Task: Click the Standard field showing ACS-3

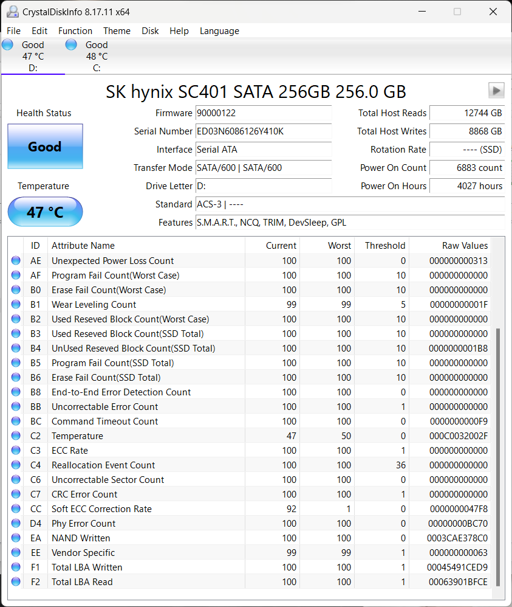Action: [x=350, y=204]
